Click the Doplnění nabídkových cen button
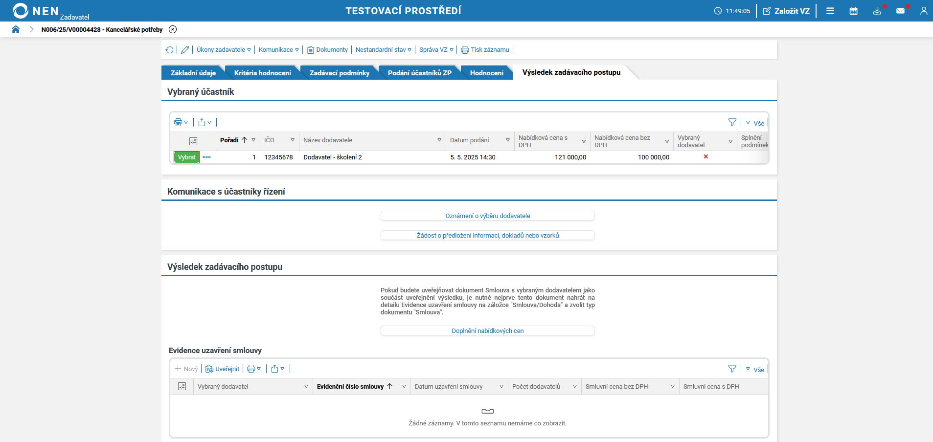The image size is (933, 442). (x=488, y=331)
